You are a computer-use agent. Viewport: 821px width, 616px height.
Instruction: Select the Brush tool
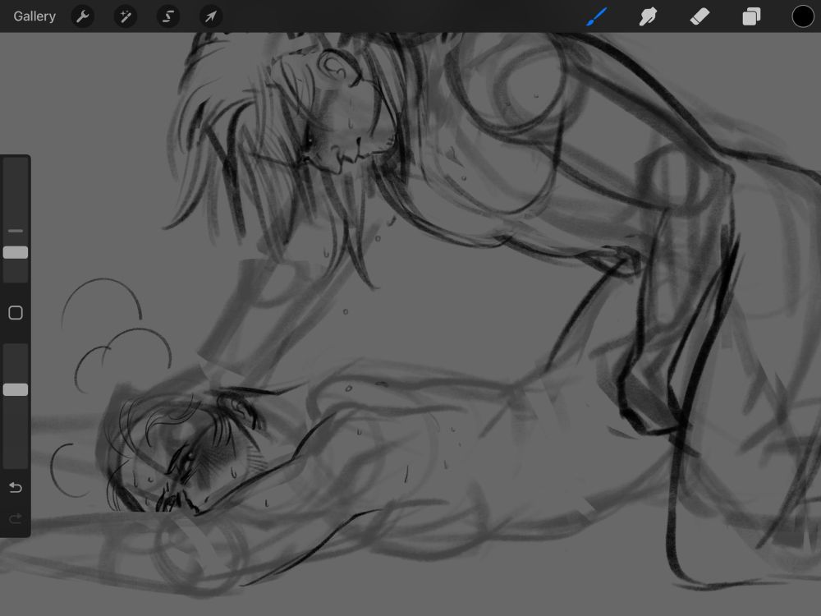(597, 16)
